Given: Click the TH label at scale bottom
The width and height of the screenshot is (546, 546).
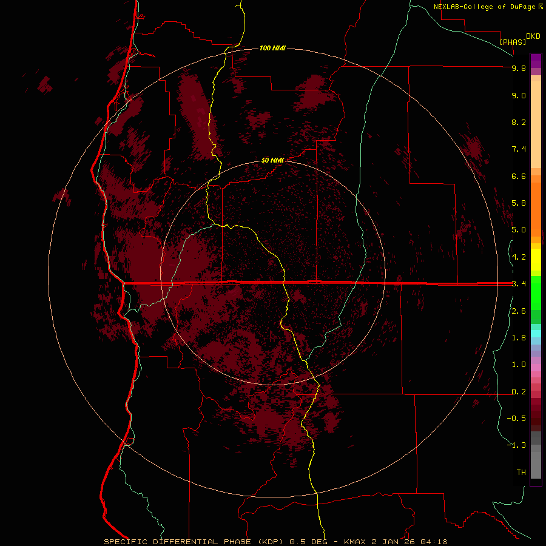Looking at the screenshot, I should click(521, 473).
